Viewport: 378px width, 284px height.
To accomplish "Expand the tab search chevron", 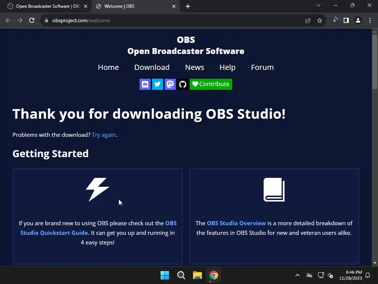I will tap(319, 5).
